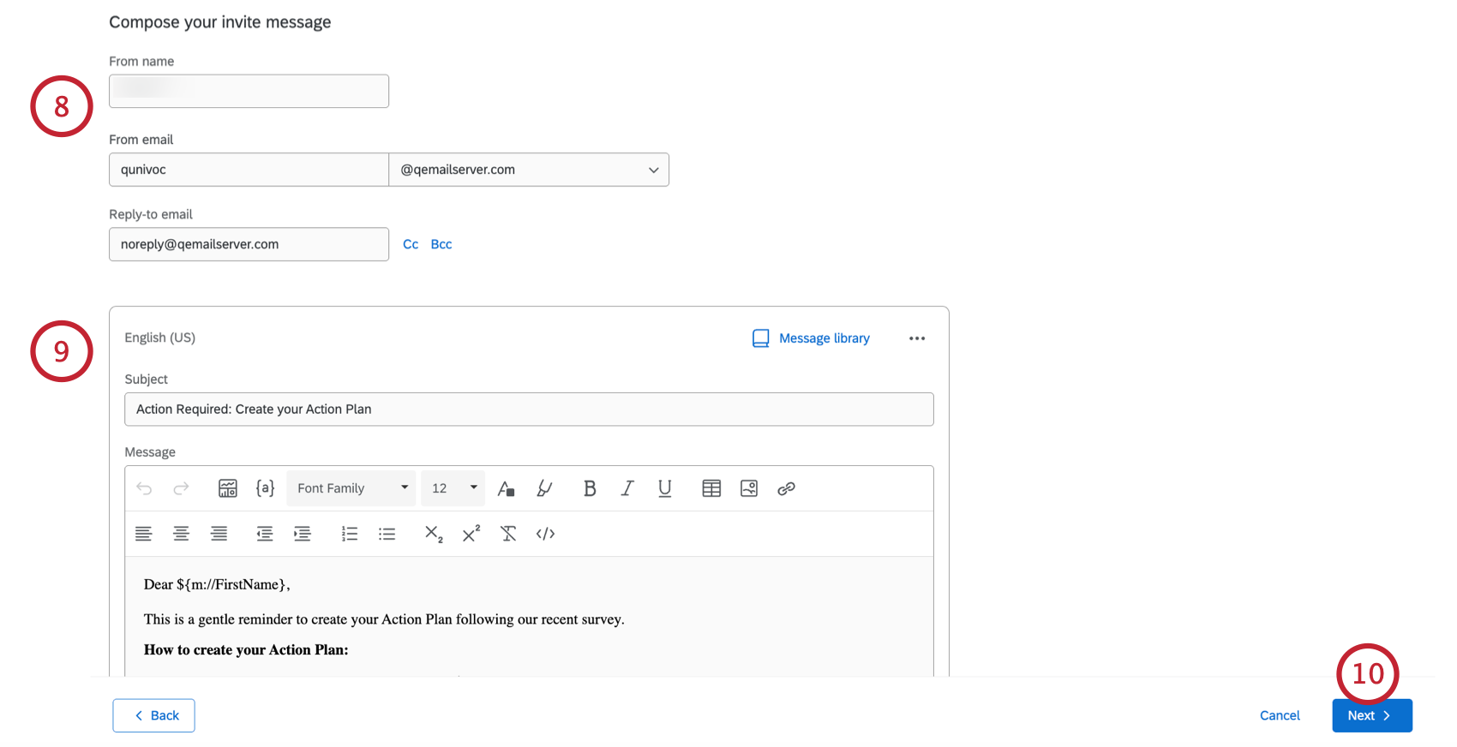Image resolution: width=1457 pixels, height=747 pixels.
Task: Change the font color
Action: 507,488
